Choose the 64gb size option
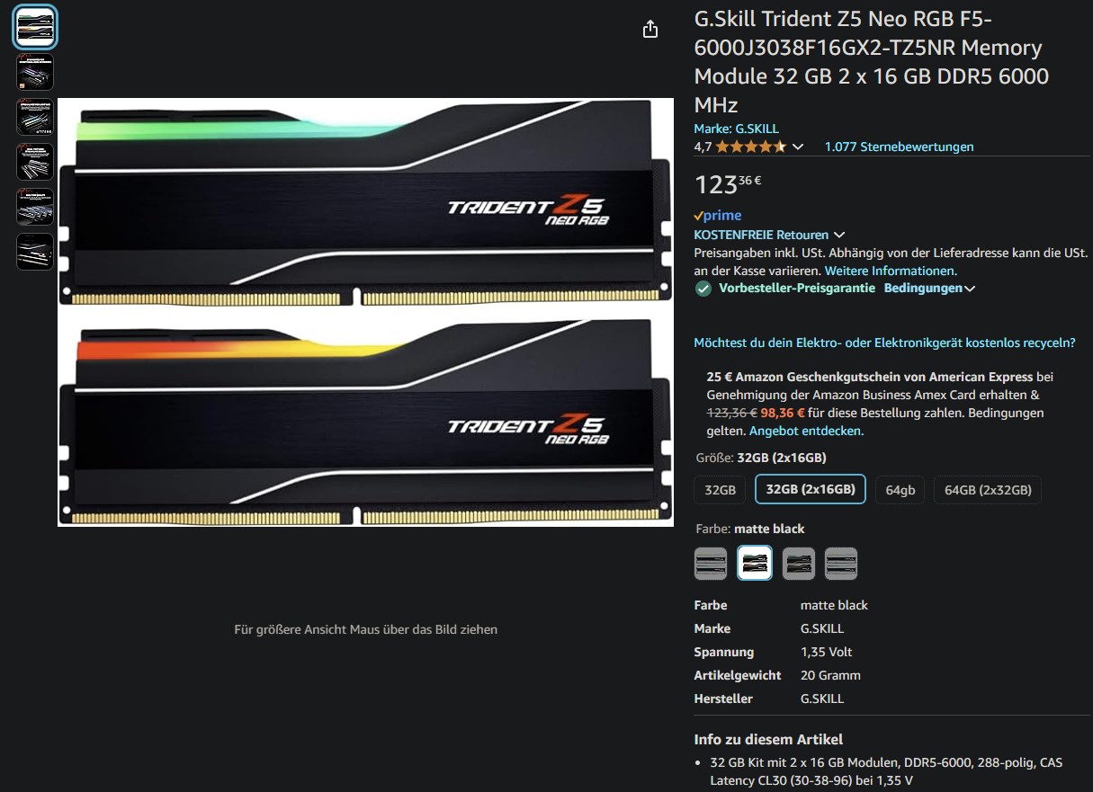Screen dimensions: 1093x792 (x=900, y=490)
